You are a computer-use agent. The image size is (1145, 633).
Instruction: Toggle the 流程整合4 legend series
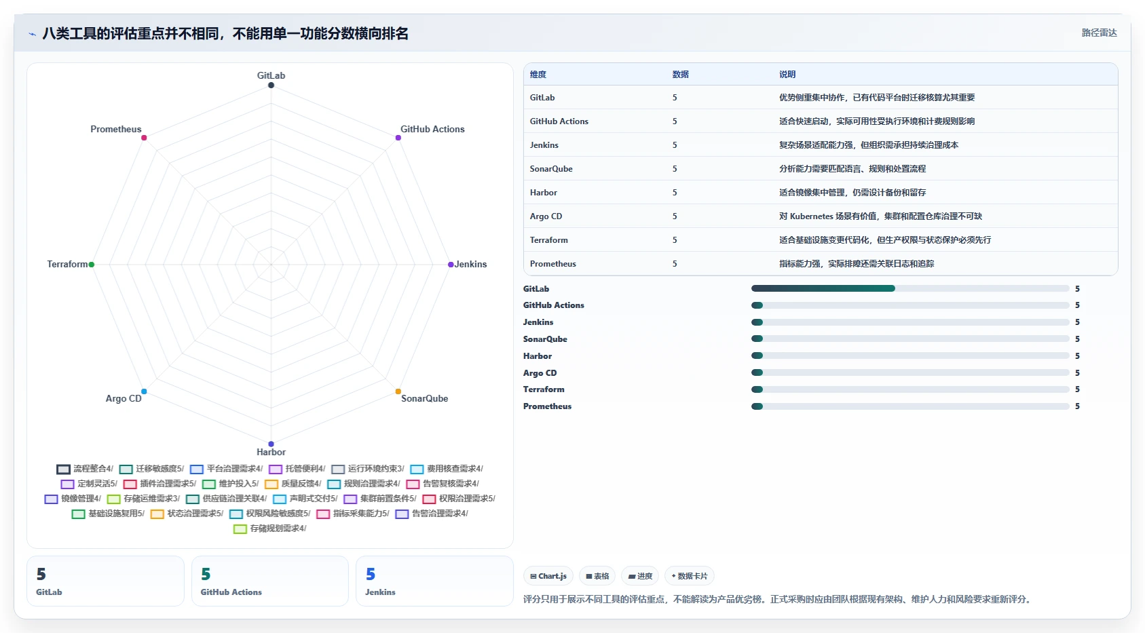(85, 469)
